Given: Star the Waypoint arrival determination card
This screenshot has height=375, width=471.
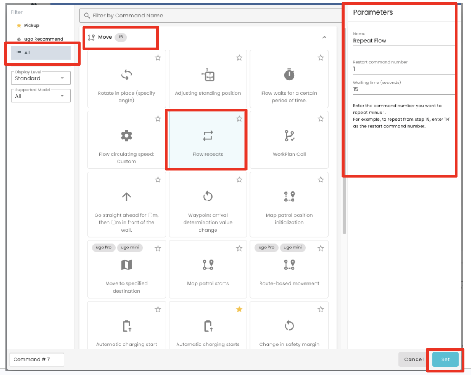Looking at the screenshot, I should (239, 180).
